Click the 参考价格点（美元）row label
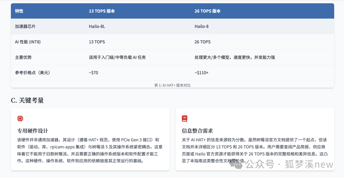 [x=32, y=73]
